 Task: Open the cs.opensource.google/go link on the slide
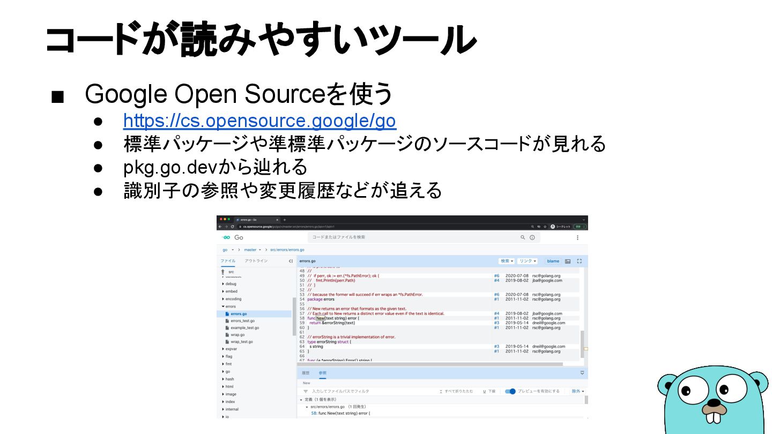259,121
